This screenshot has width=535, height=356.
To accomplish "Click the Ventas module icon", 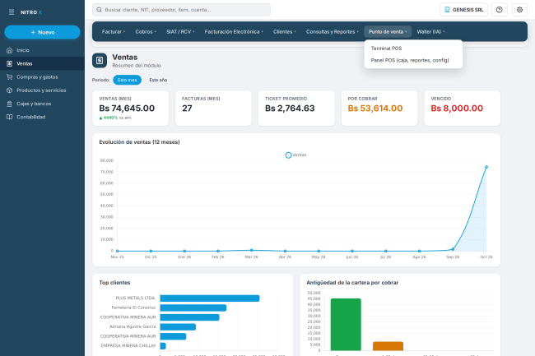I will (100, 61).
